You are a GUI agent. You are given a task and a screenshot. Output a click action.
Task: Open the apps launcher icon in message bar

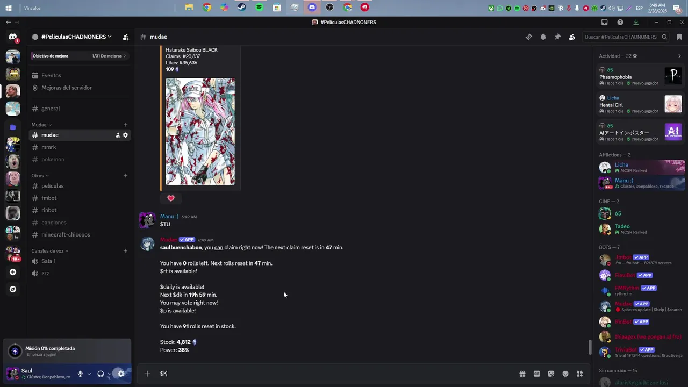tap(579, 374)
